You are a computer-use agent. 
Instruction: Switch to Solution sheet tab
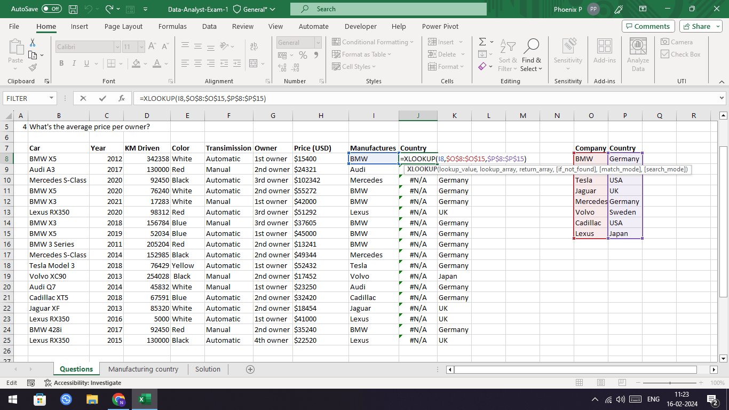pos(208,369)
